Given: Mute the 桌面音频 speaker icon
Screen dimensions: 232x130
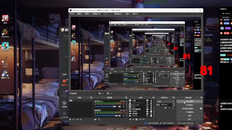Looking at the screenshot, I should point(119,116).
